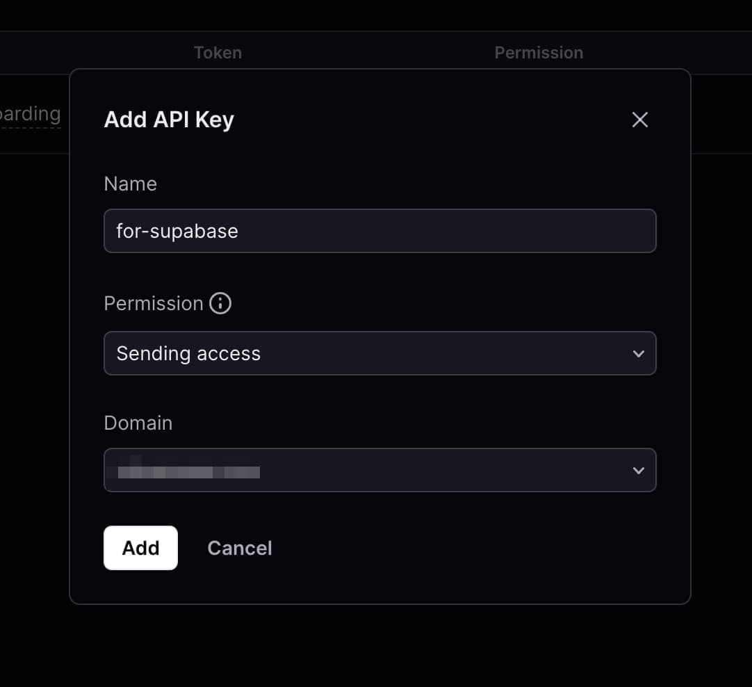Open the Domain selection dropdown
Screen dimensions: 752x687
coord(380,470)
